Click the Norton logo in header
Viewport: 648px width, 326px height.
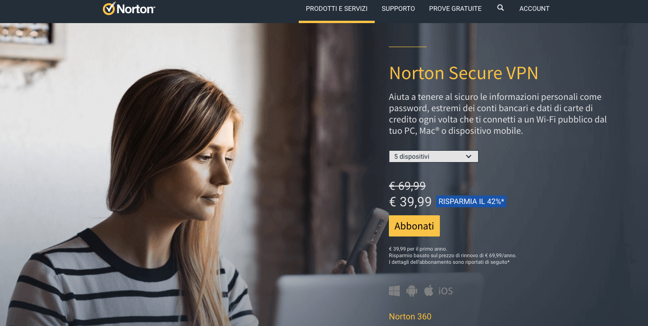(x=129, y=8)
